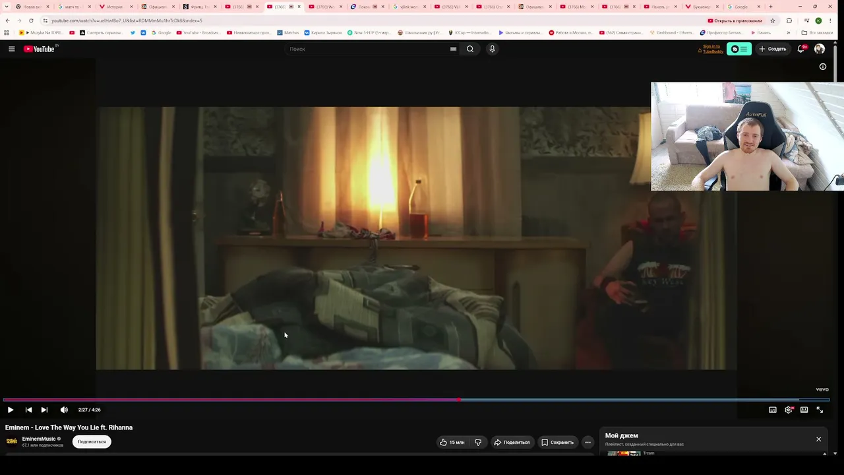This screenshot has height=475, width=844.
Task: Play the Eminem video
Action: tap(11, 410)
